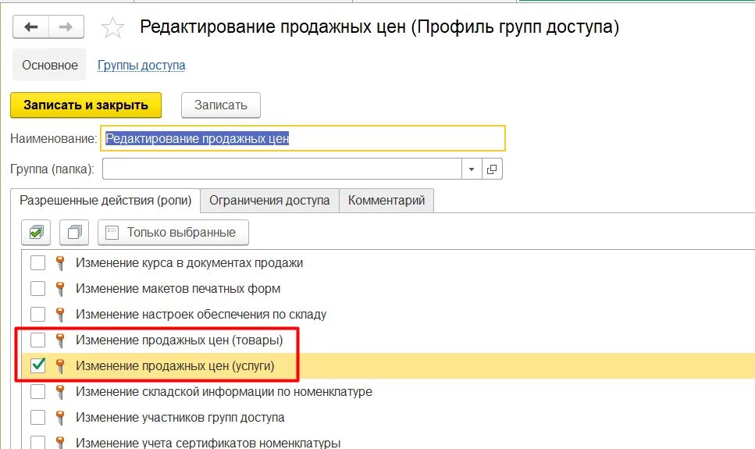Enable Изменение складской информации по номенклатуре checkbox
This screenshot has height=449, width=755.
(x=37, y=392)
